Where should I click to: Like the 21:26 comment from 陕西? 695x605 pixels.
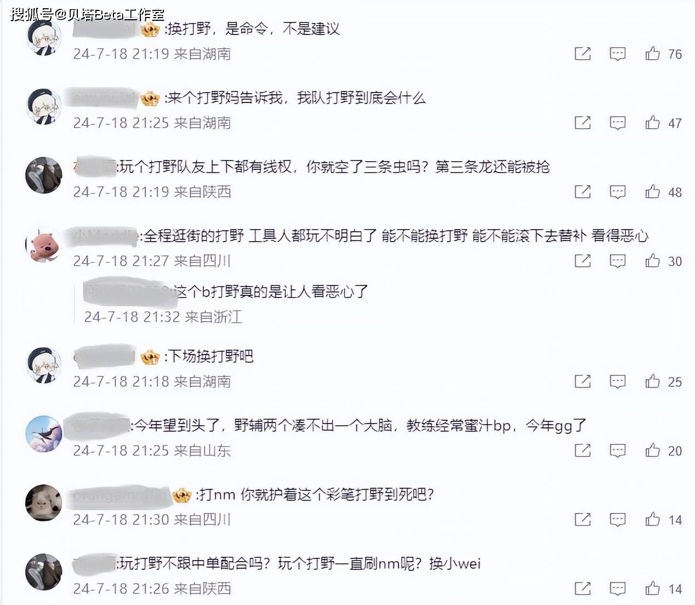pos(652,588)
